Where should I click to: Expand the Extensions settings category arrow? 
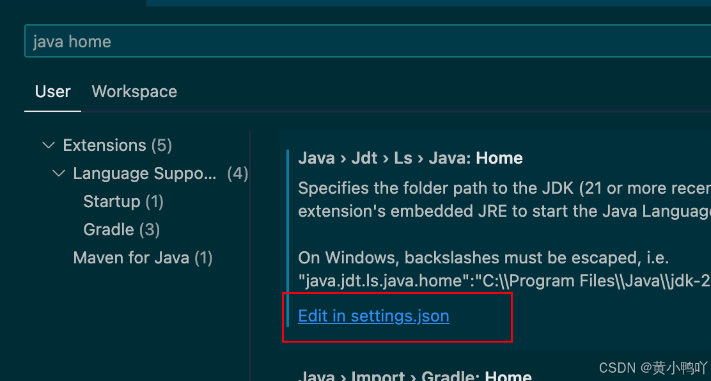(x=48, y=145)
